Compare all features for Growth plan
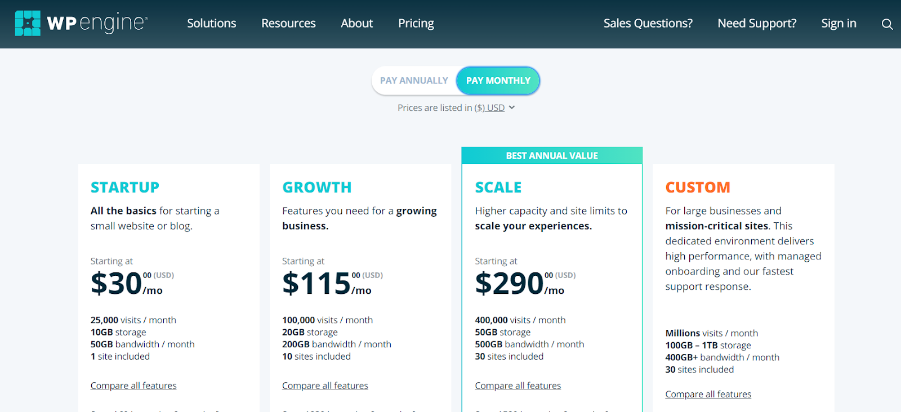Viewport: 901px width, 412px height. pos(325,386)
